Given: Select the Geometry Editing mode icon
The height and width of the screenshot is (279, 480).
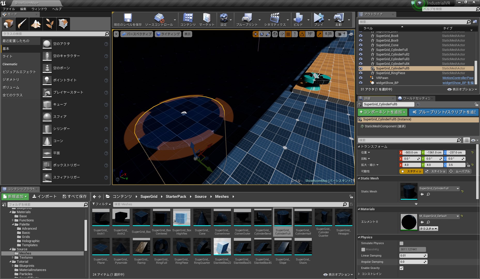Looking at the screenshot, I should [63, 24].
